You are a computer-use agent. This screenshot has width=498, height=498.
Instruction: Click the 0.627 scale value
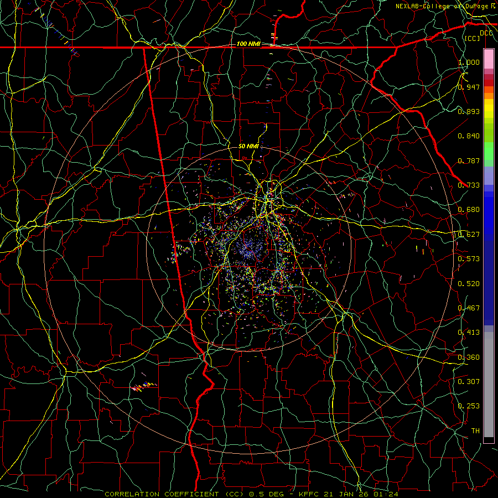pyautogui.click(x=469, y=235)
